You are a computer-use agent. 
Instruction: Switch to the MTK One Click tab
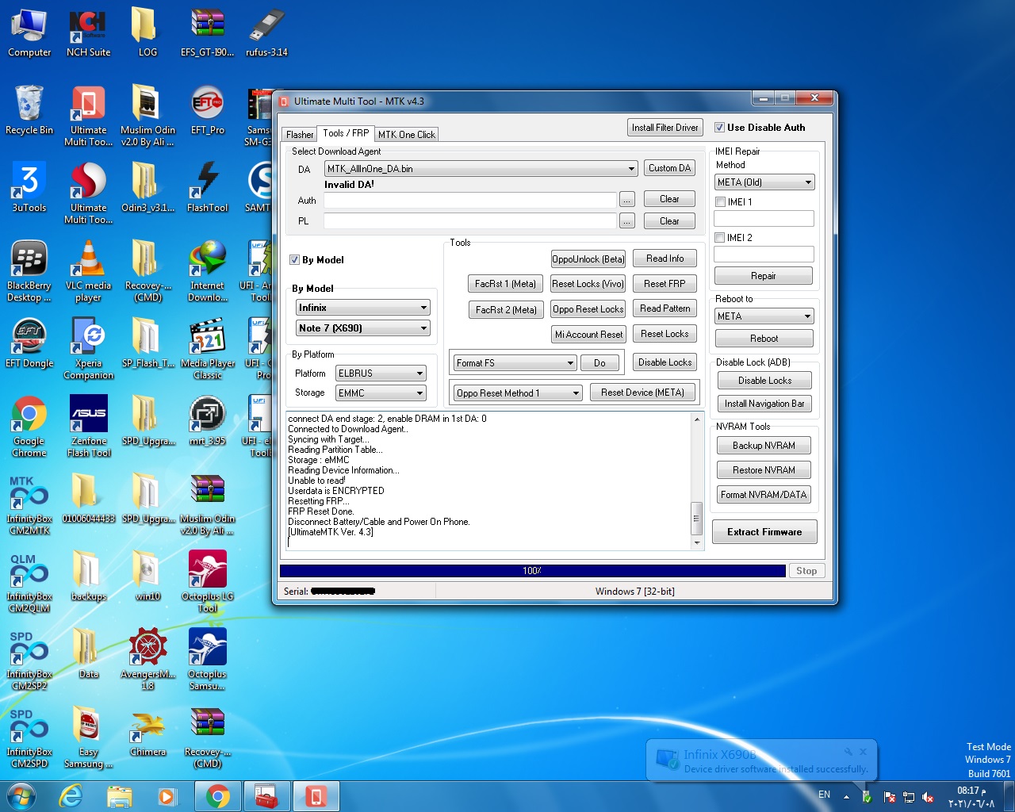tap(407, 135)
